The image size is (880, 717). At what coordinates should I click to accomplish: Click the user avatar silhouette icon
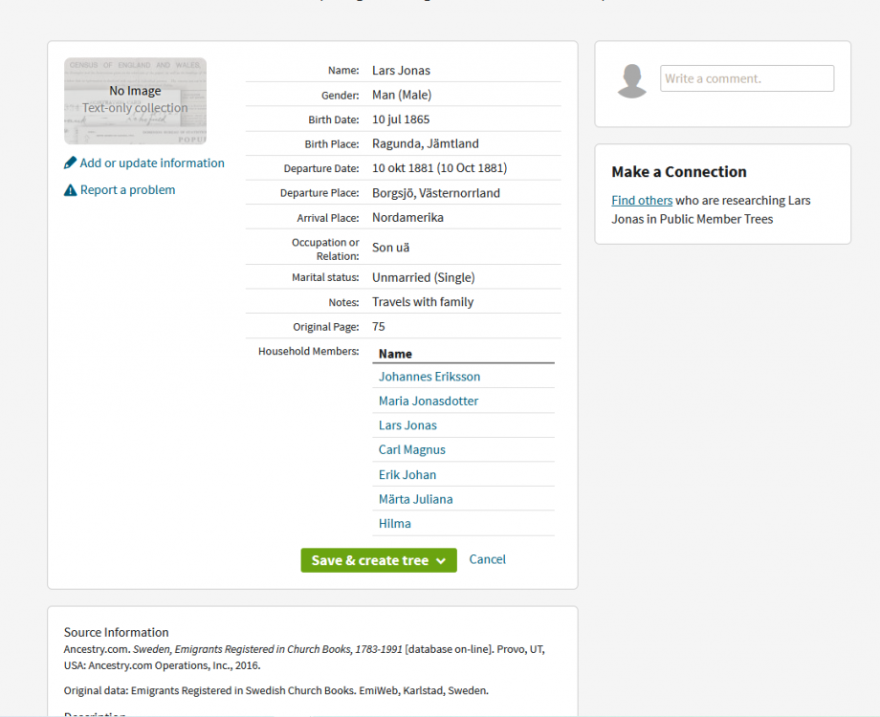coord(632,81)
